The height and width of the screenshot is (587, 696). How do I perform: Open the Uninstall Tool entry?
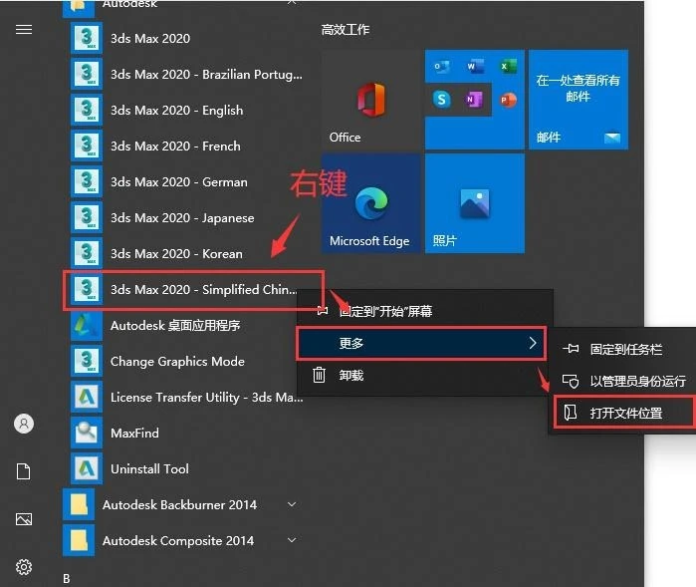pos(149,469)
